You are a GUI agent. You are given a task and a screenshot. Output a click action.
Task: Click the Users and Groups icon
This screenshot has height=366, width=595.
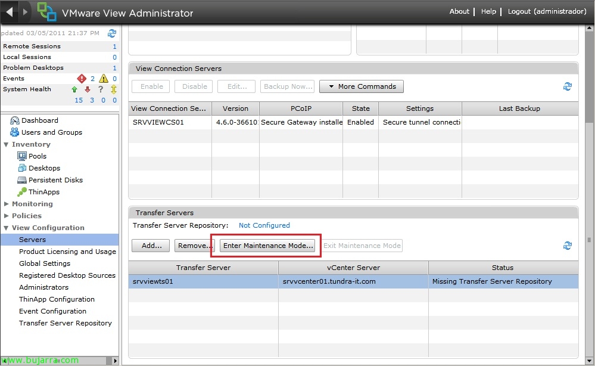(x=15, y=132)
